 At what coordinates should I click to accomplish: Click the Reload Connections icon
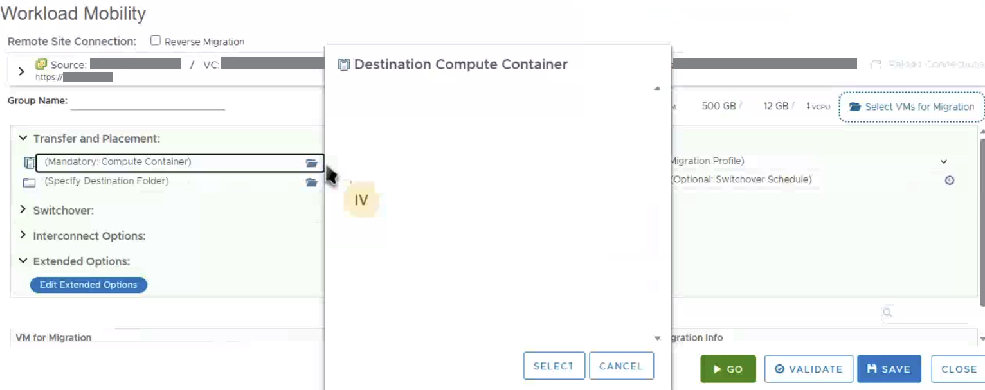point(875,65)
